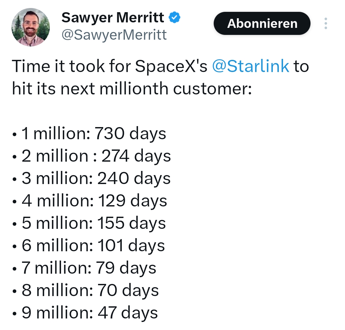This screenshot has height=330, width=345.
Task: Select the '2 million : 274 days' line
Action: click(x=92, y=156)
